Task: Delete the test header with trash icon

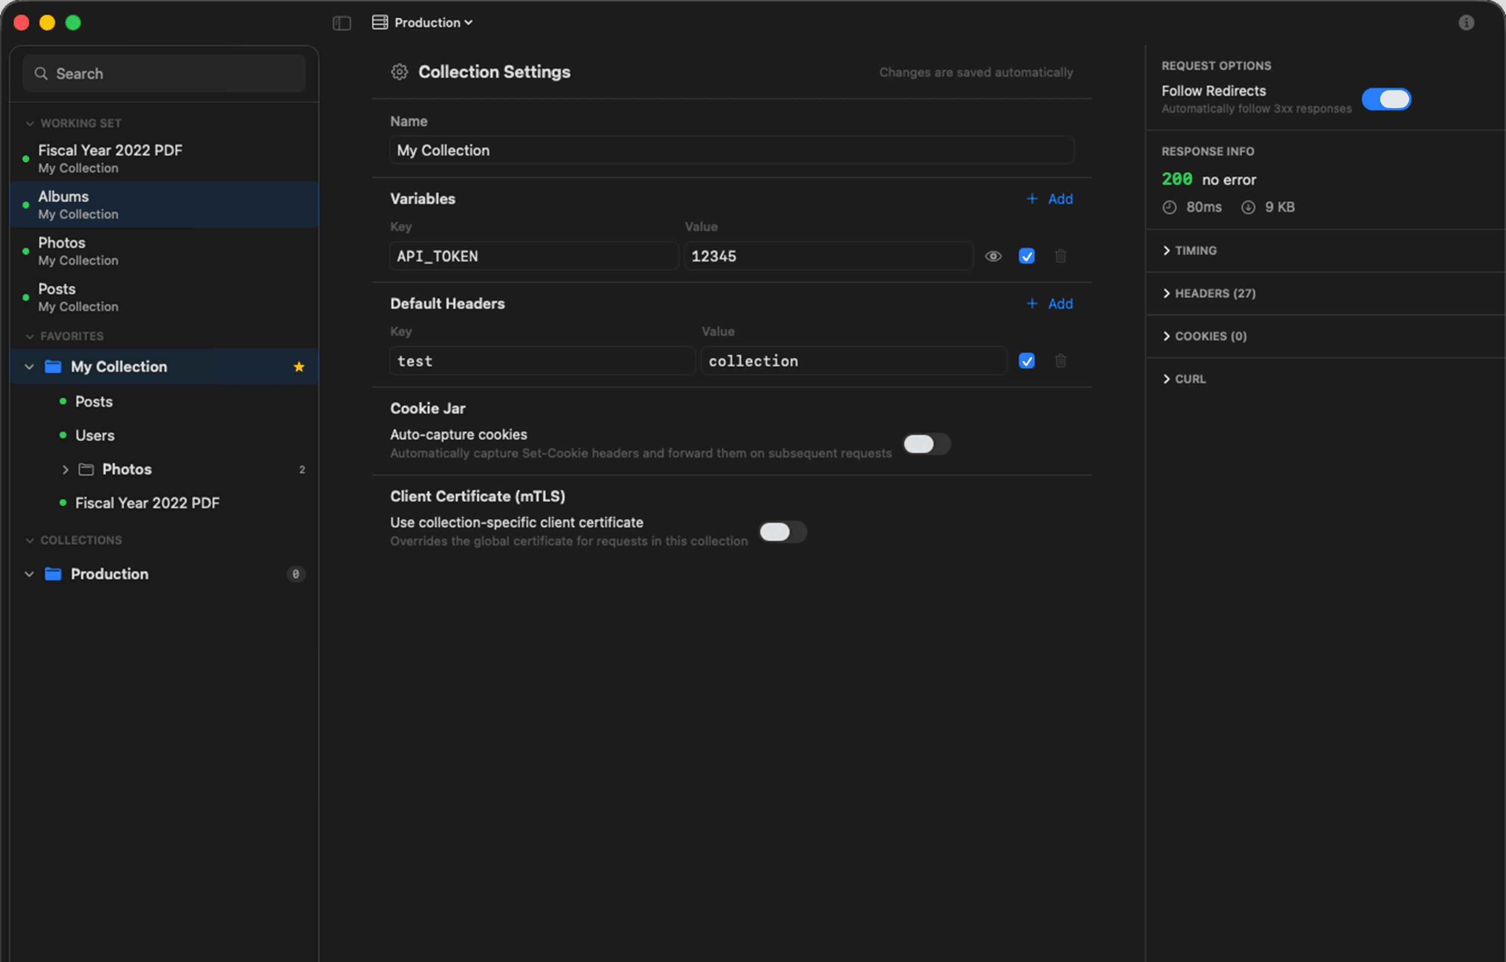Action: point(1061,361)
